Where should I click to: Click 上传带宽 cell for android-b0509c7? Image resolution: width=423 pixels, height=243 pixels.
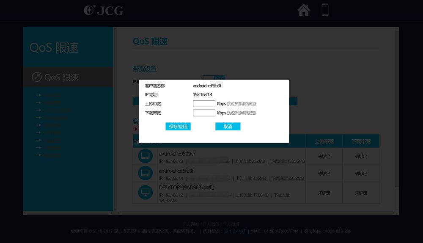pyautogui.click(x=324, y=156)
